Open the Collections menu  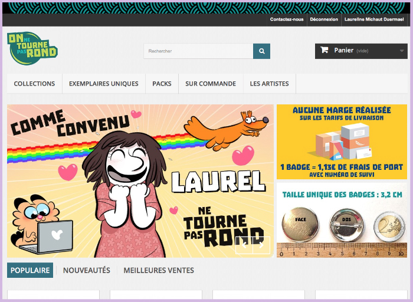click(x=34, y=84)
